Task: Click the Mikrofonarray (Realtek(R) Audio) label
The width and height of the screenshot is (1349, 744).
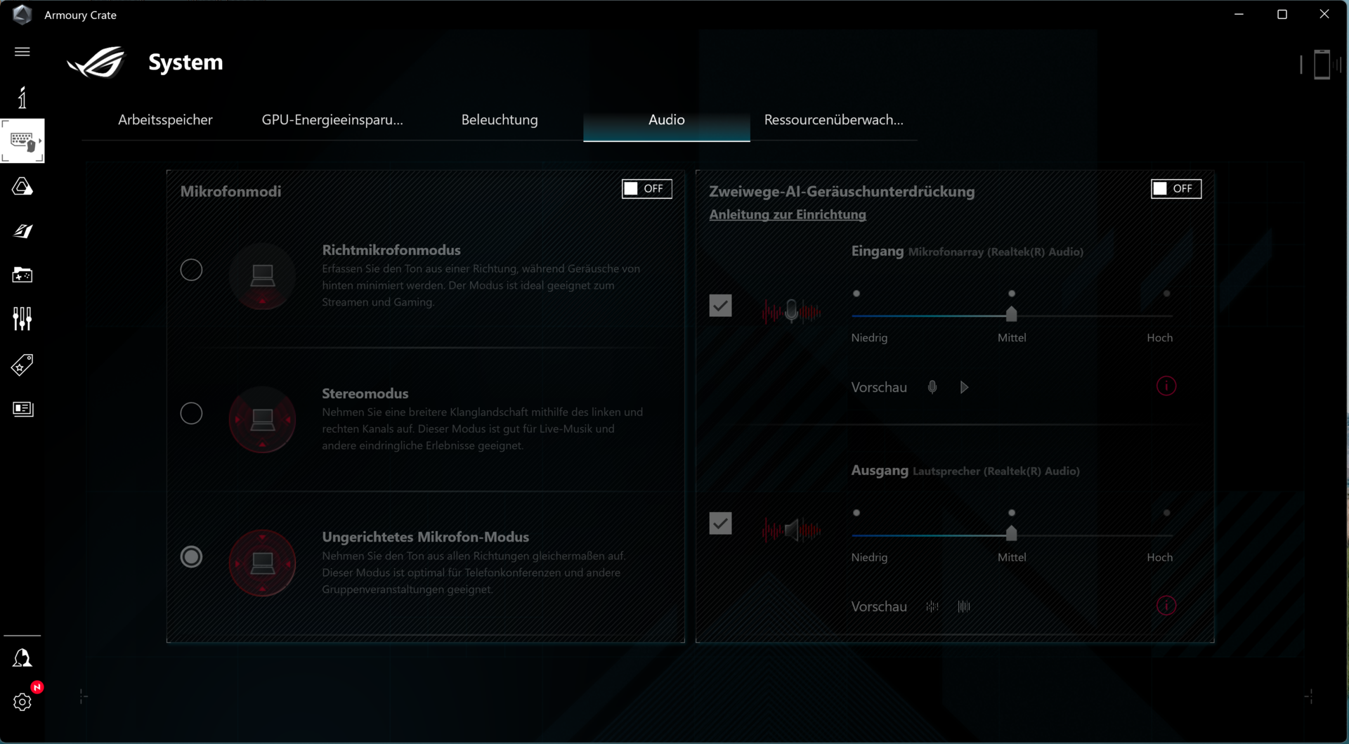Action: tap(996, 252)
